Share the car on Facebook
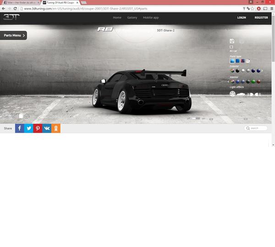275x247 pixels. 19,129
